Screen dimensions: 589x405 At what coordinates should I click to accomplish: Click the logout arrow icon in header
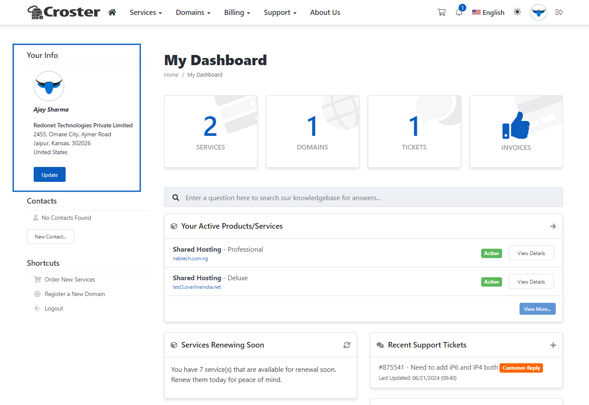tap(560, 12)
